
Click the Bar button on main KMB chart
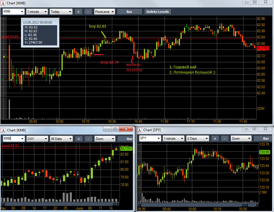click(129, 12)
